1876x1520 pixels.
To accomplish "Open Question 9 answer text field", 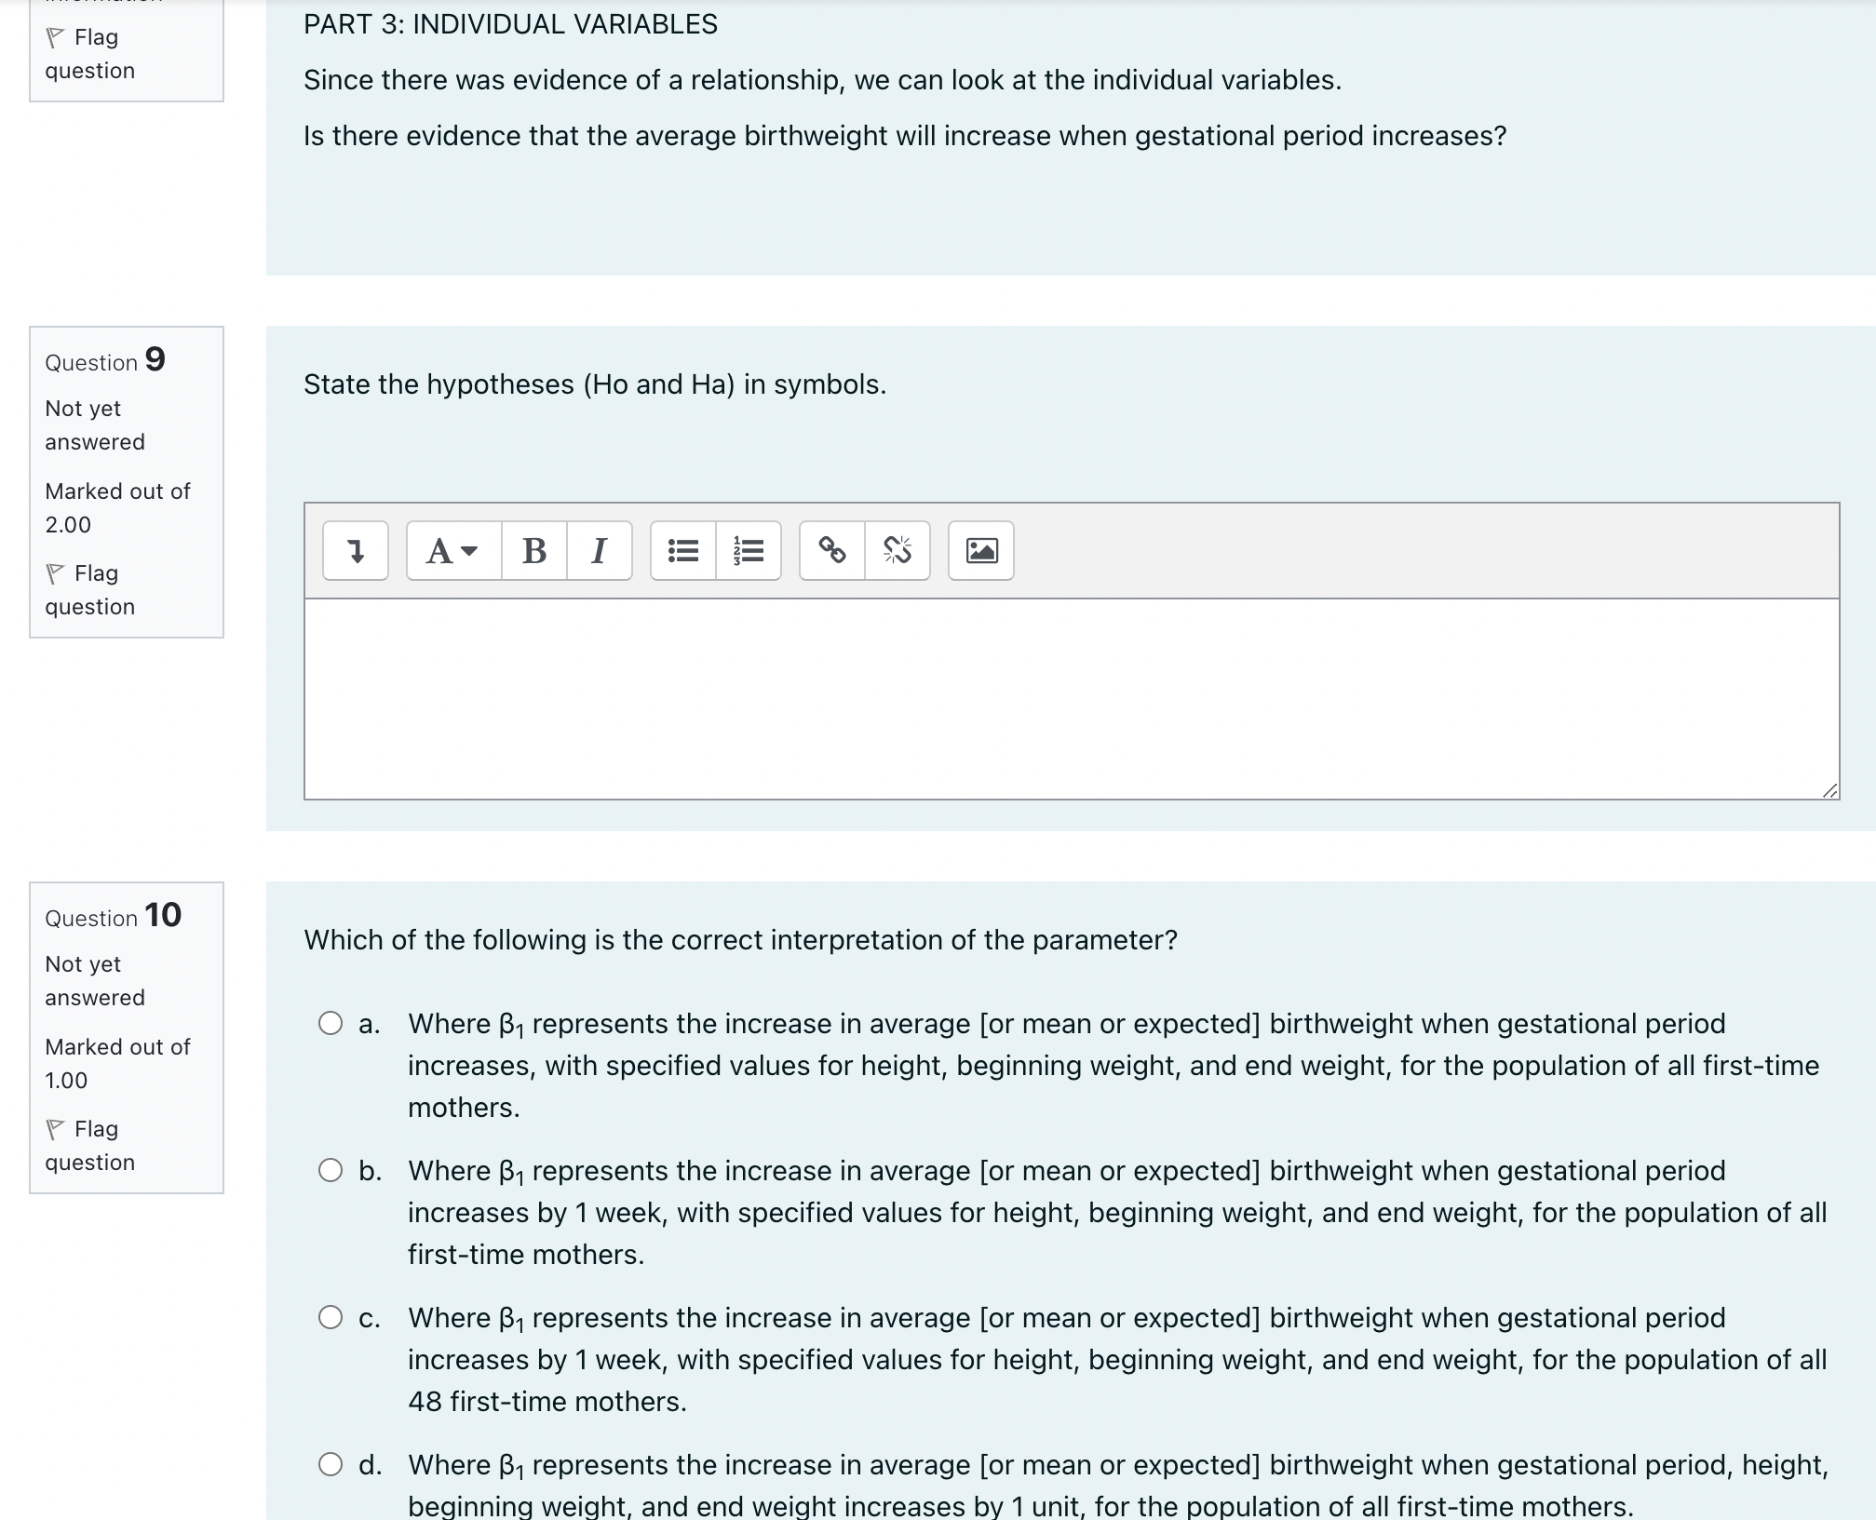I will [1068, 700].
